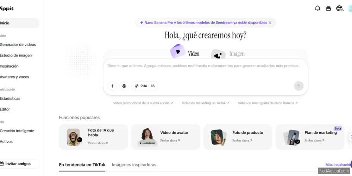Click Probar ahora under Video de avatar
Viewport: 352px width, 176px height.
click(x=170, y=140)
